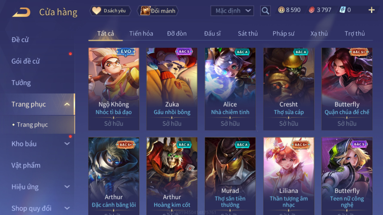The image size is (383, 215).
Task: Switch to the Sát thủ tab
Action: click(248, 33)
